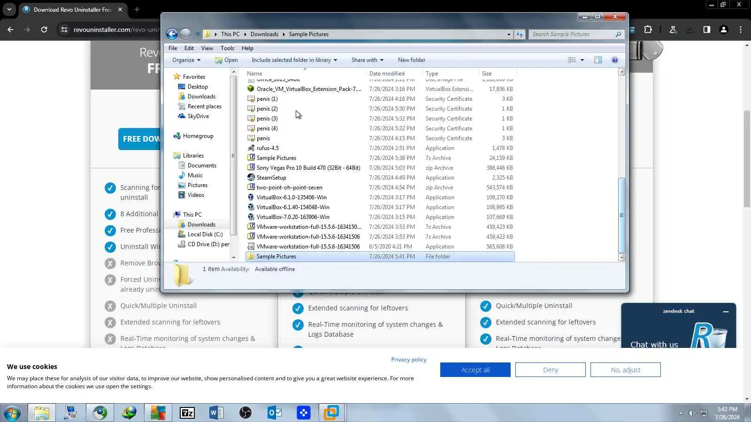Open the View menu in Explorer
The height and width of the screenshot is (422, 751).
coord(207,48)
